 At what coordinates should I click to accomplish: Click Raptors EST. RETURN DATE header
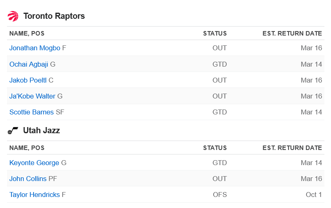(x=292, y=34)
